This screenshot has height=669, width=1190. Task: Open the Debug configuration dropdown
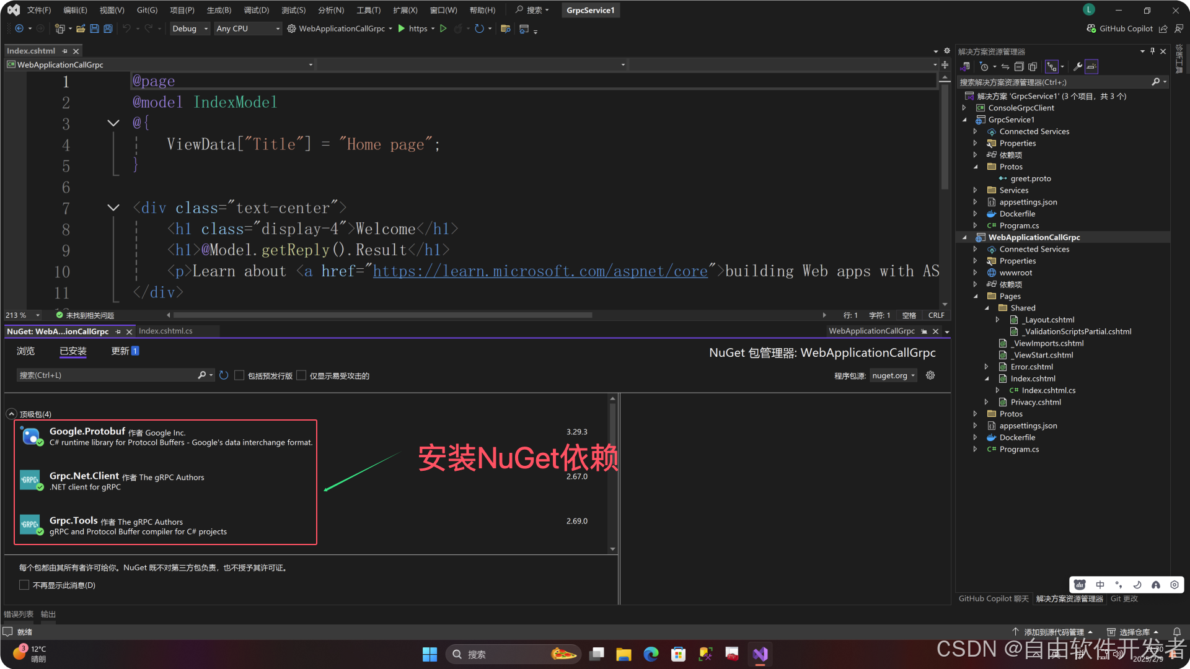pyautogui.click(x=190, y=28)
